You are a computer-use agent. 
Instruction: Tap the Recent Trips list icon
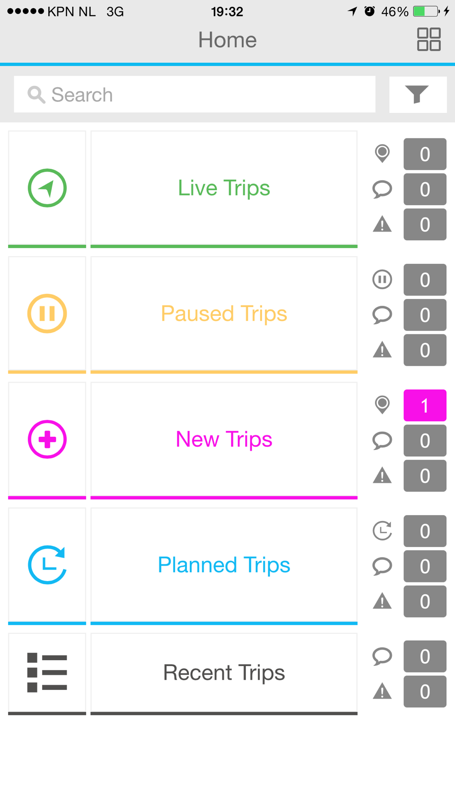point(47,672)
